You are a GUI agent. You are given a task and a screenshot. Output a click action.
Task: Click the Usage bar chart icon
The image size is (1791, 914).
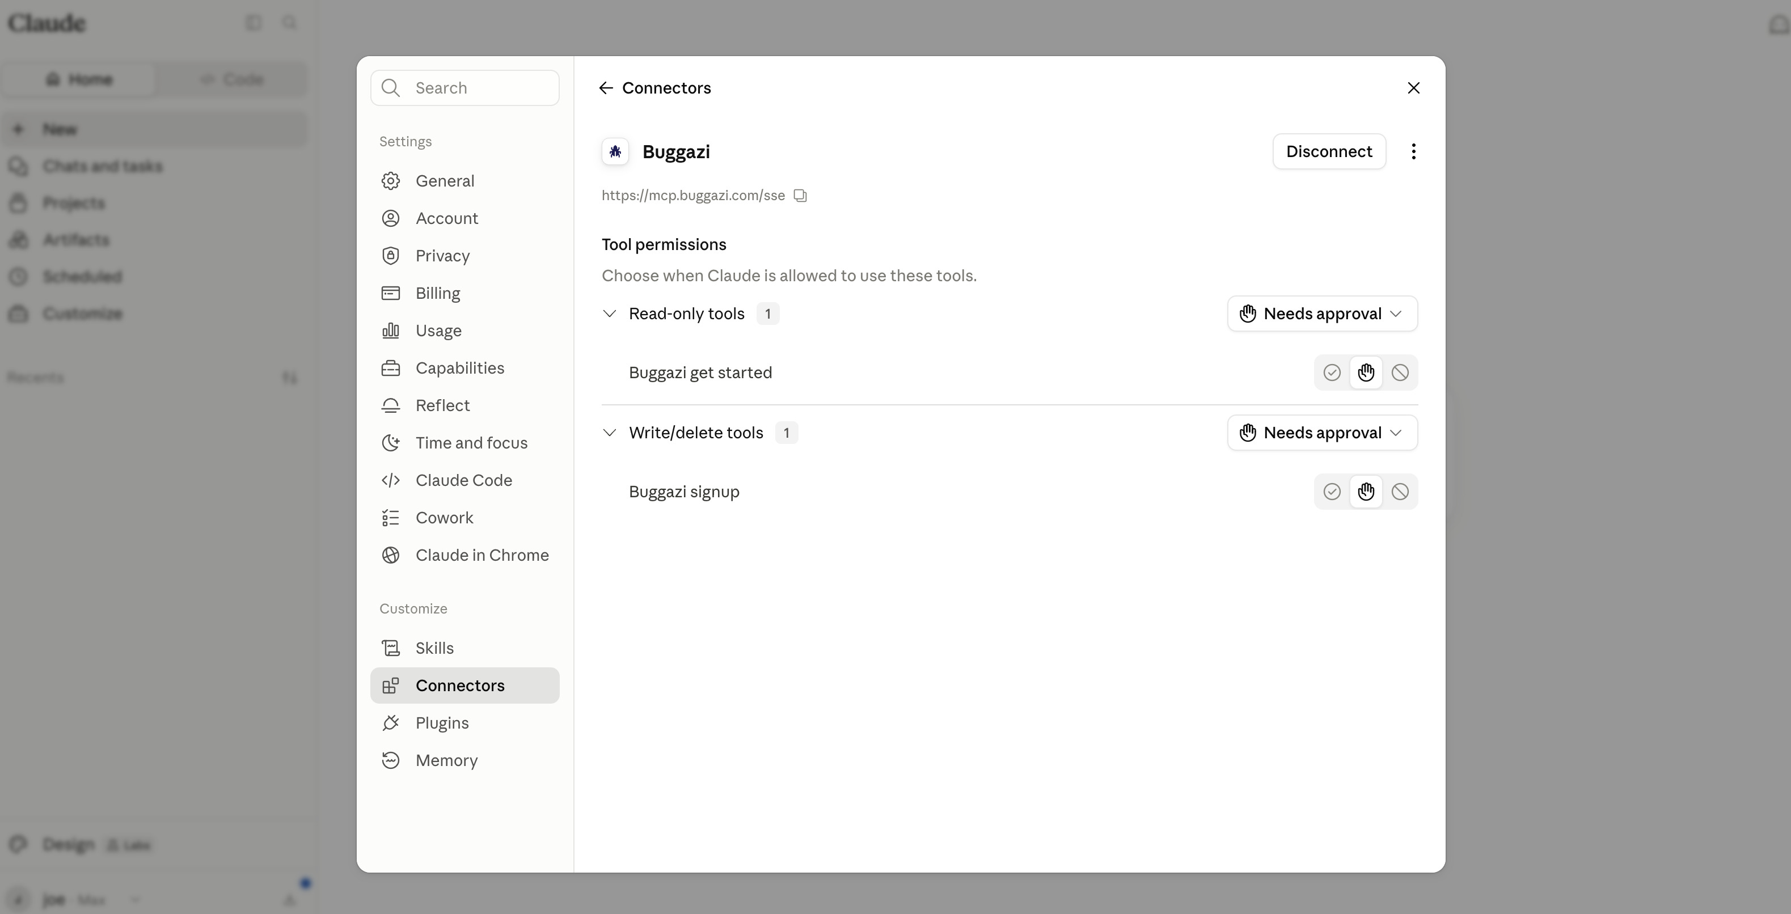pyautogui.click(x=391, y=331)
